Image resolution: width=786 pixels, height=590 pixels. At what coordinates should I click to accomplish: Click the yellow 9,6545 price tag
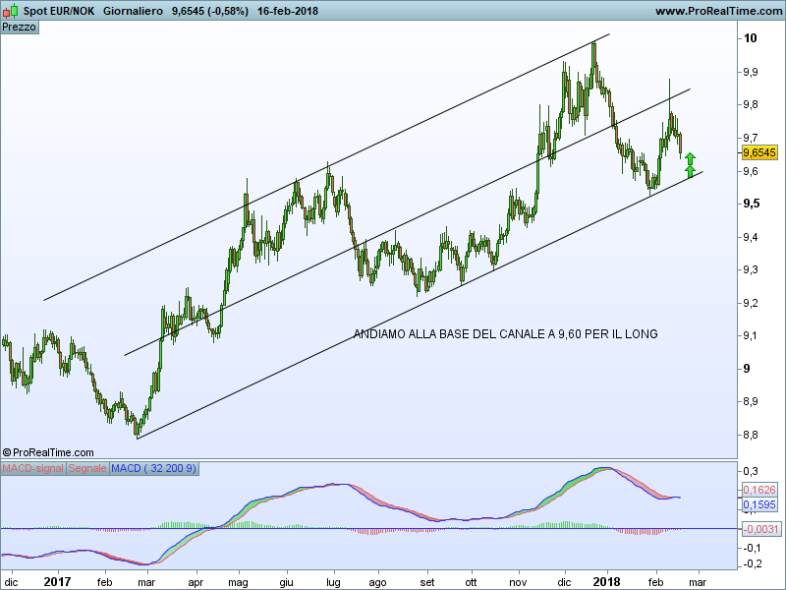point(759,152)
